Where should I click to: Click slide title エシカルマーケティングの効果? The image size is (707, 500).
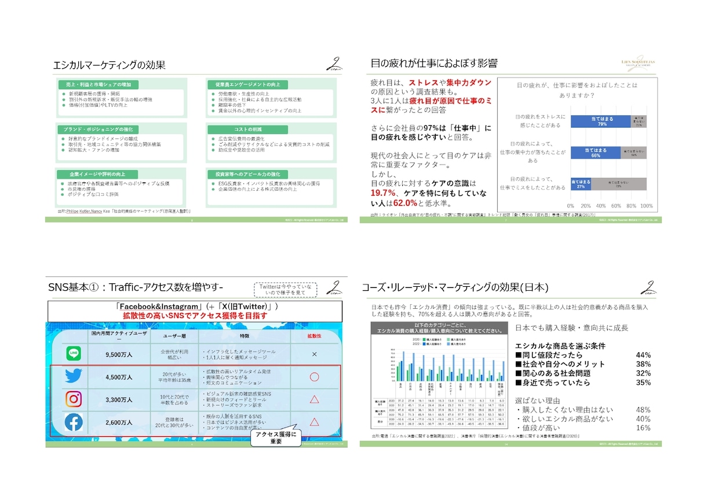pos(109,65)
